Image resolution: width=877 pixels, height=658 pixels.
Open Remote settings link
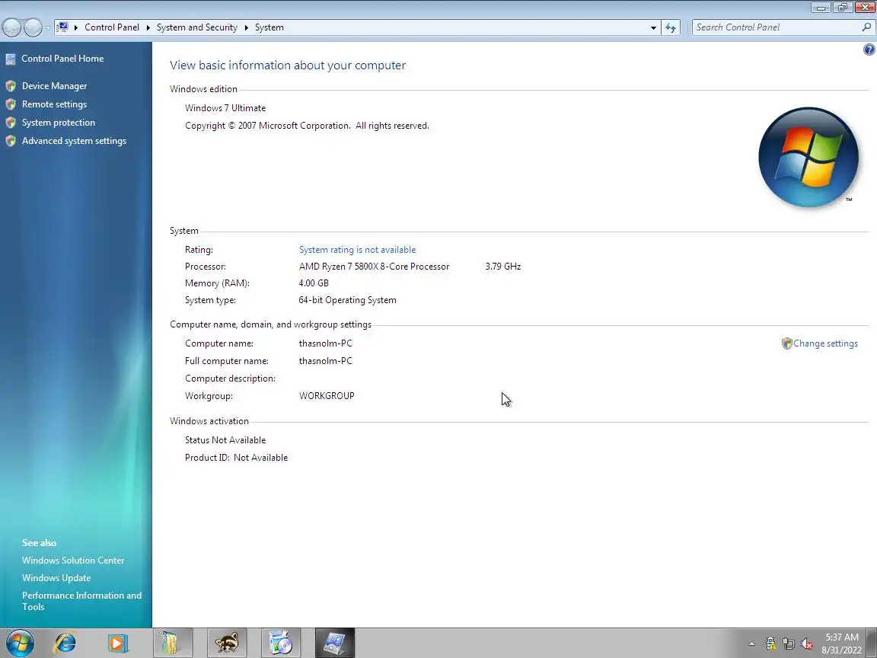point(54,104)
